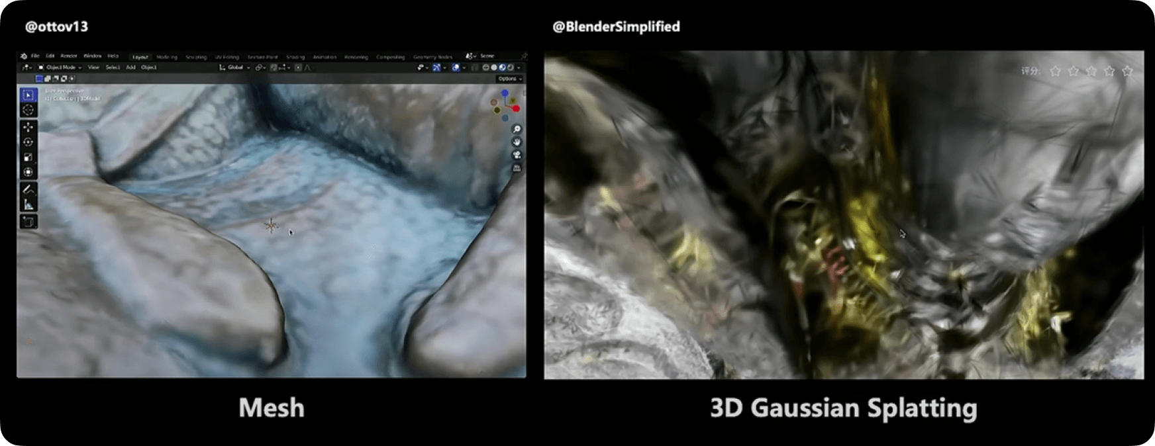Click the first rating star

(1055, 71)
